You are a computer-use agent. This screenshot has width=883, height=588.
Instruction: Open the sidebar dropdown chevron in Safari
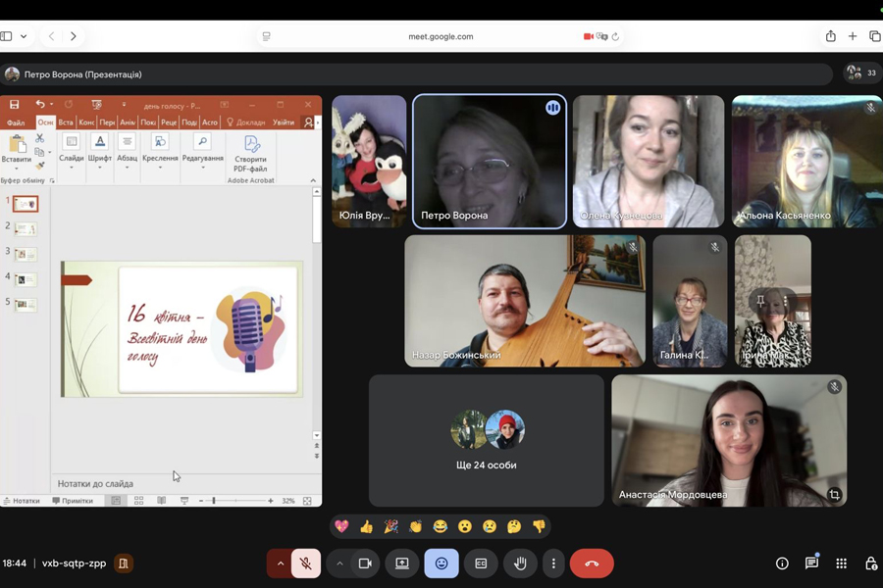24,36
